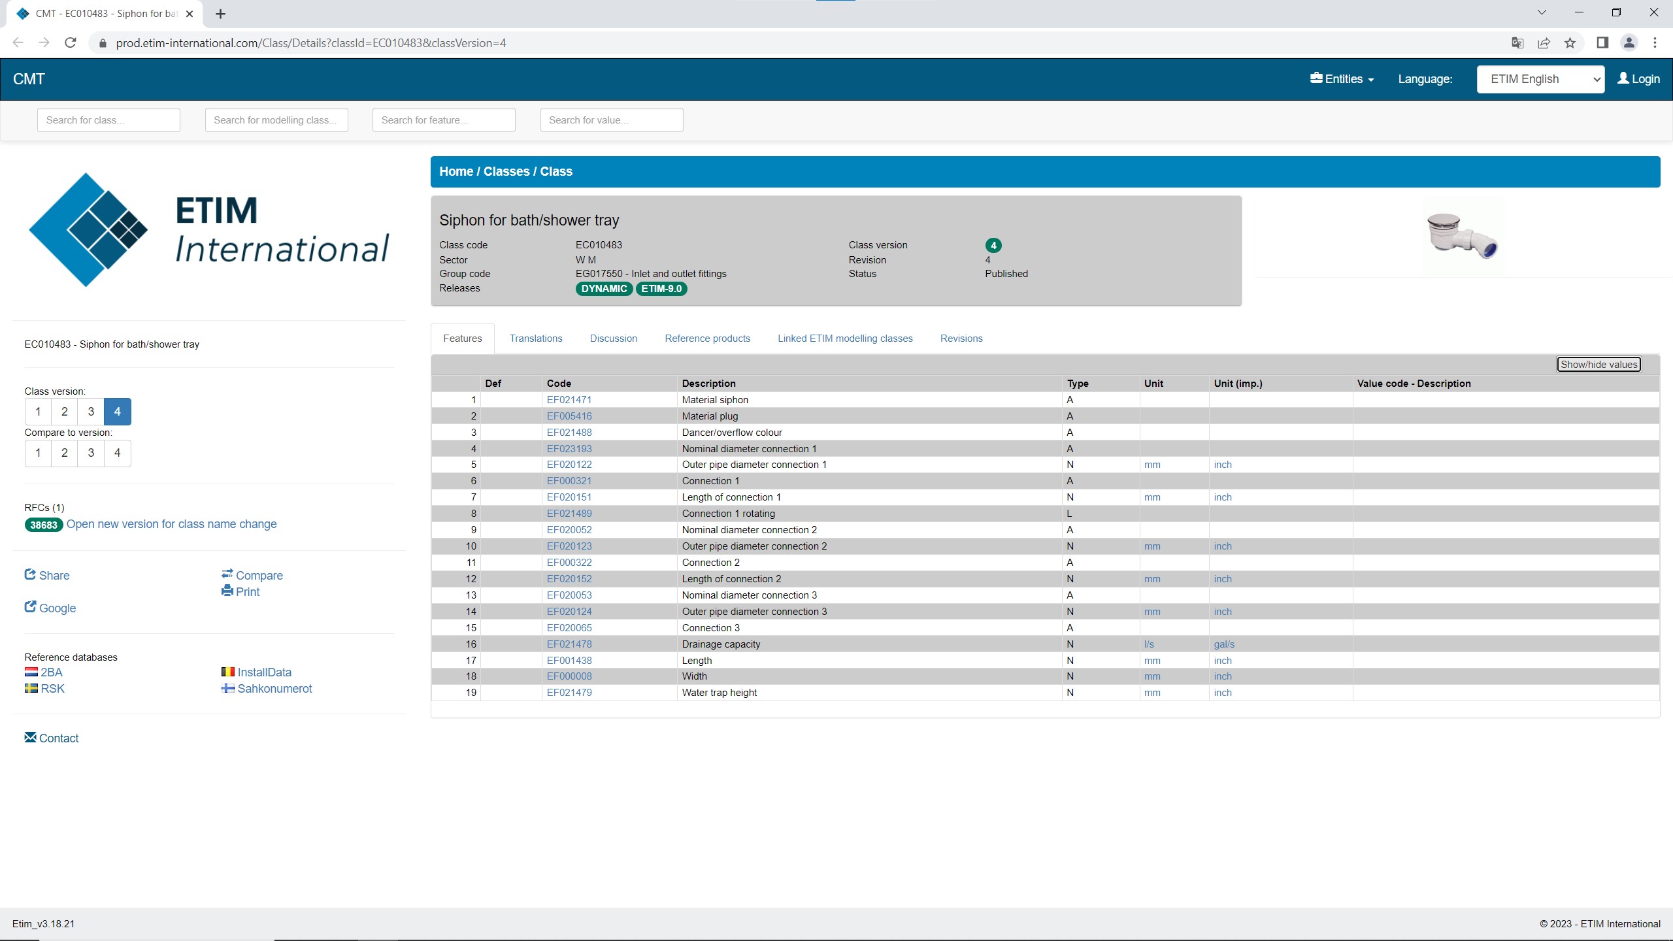Open the Revisions tab
Screen dimensions: 1673x941
(961, 338)
